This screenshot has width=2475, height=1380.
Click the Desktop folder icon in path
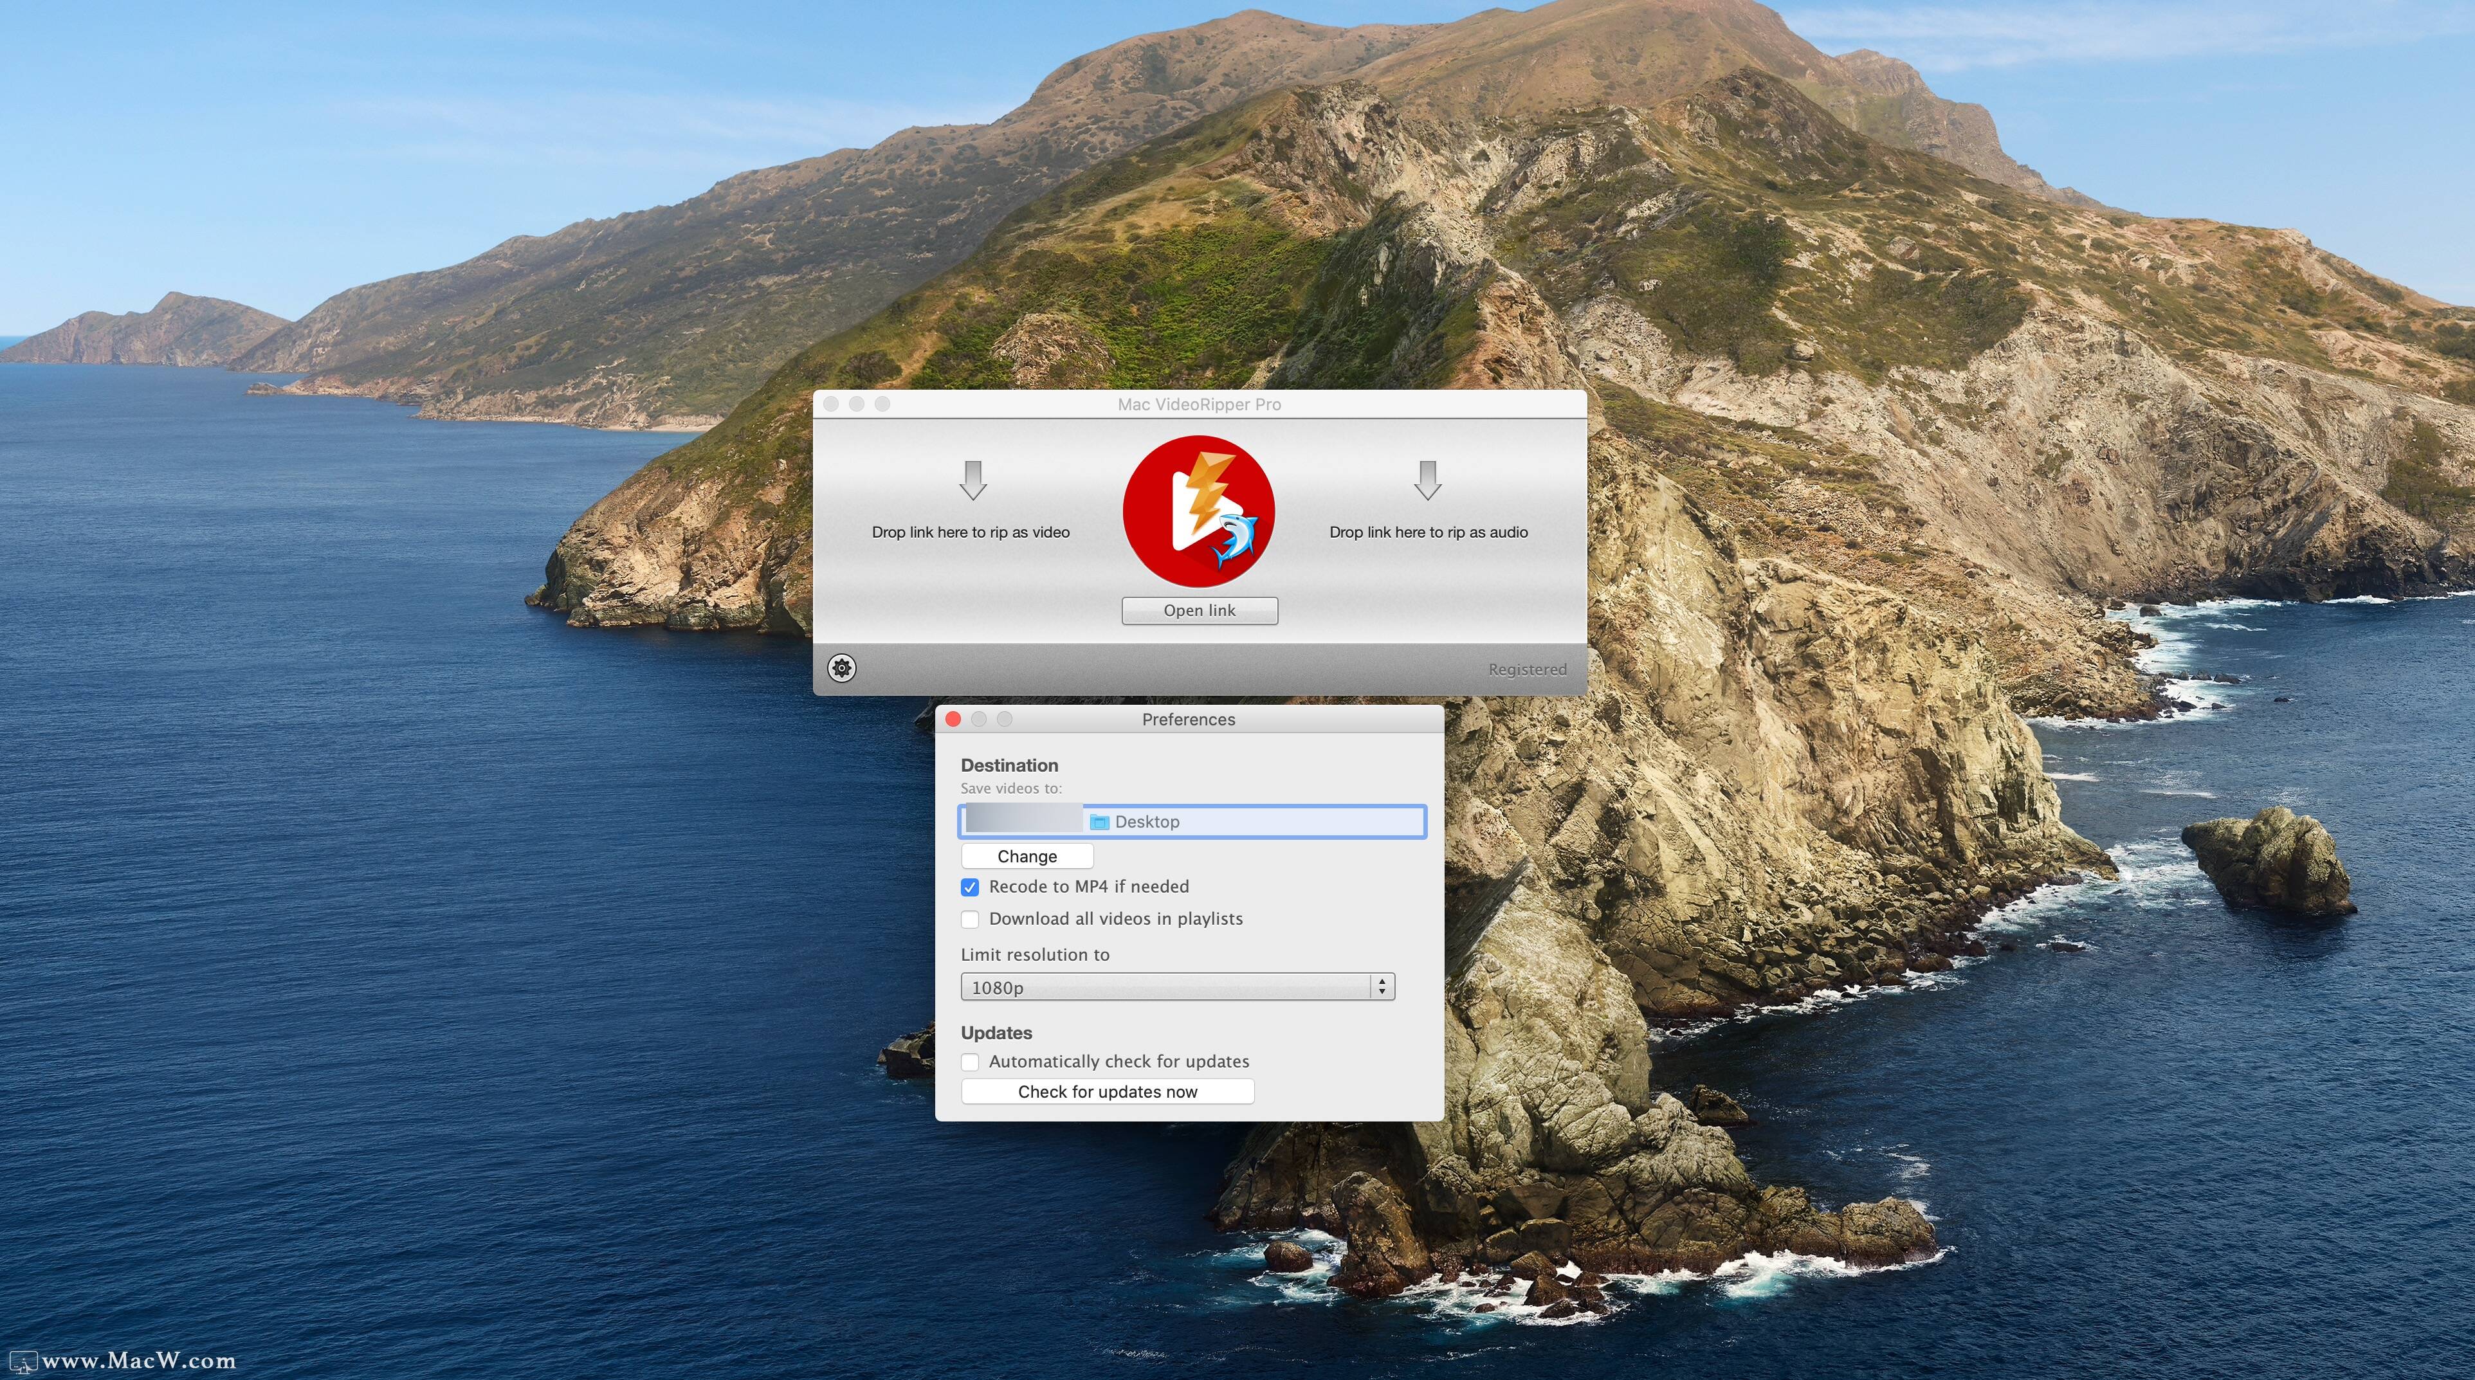[1099, 822]
